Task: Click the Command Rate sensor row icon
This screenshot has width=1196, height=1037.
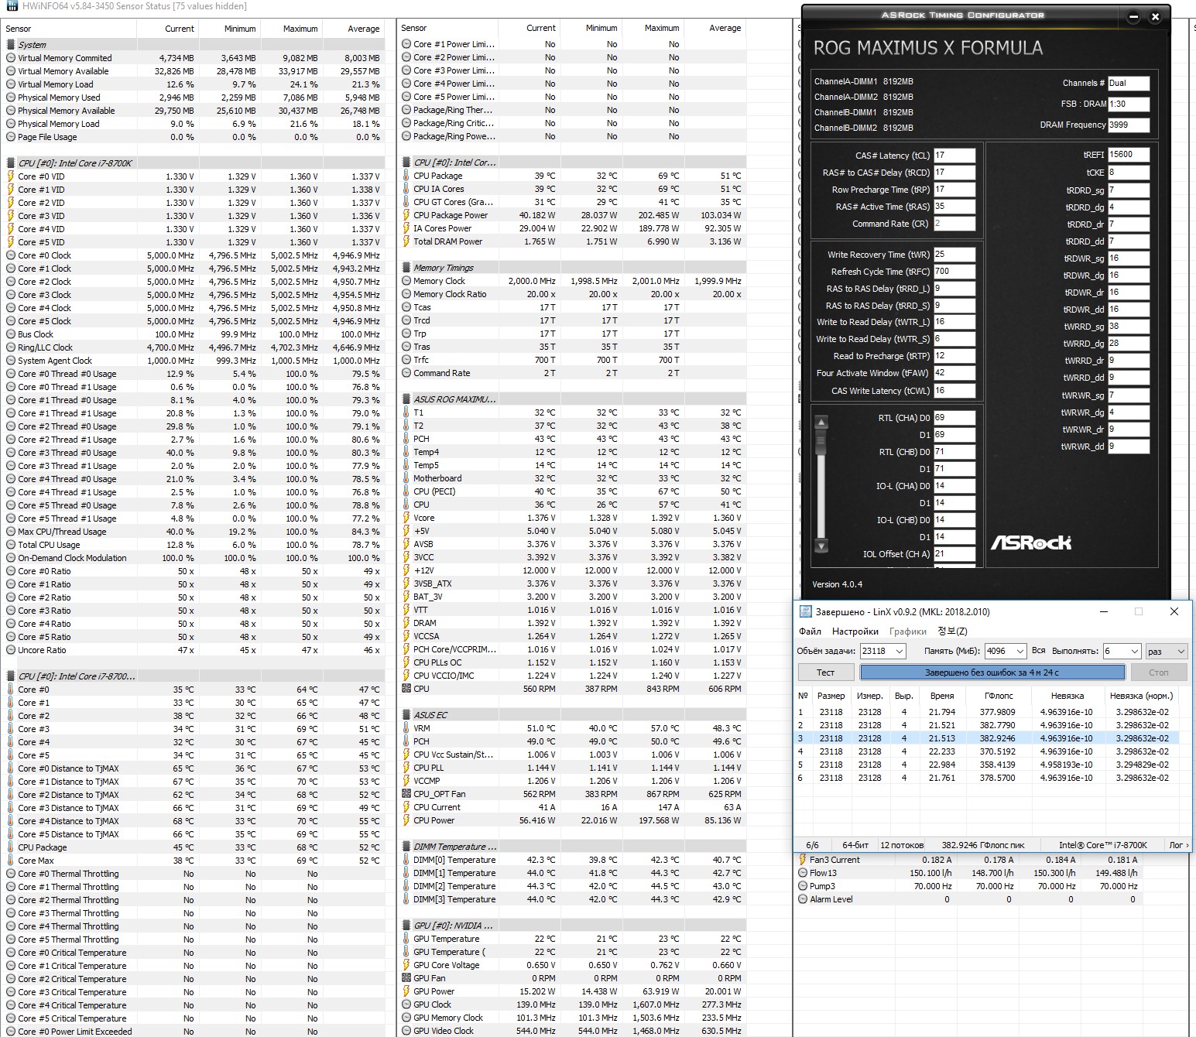Action: tap(406, 373)
